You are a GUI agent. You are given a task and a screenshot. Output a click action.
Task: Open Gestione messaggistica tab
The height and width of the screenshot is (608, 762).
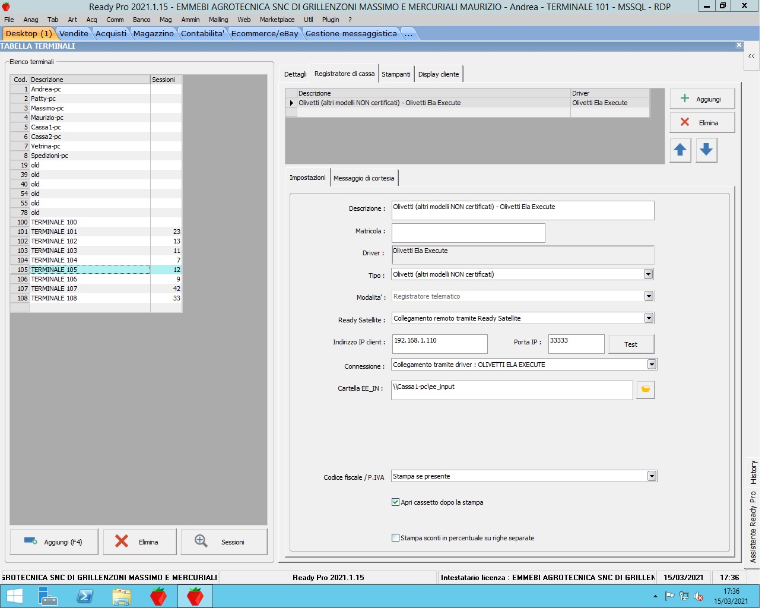[351, 33]
